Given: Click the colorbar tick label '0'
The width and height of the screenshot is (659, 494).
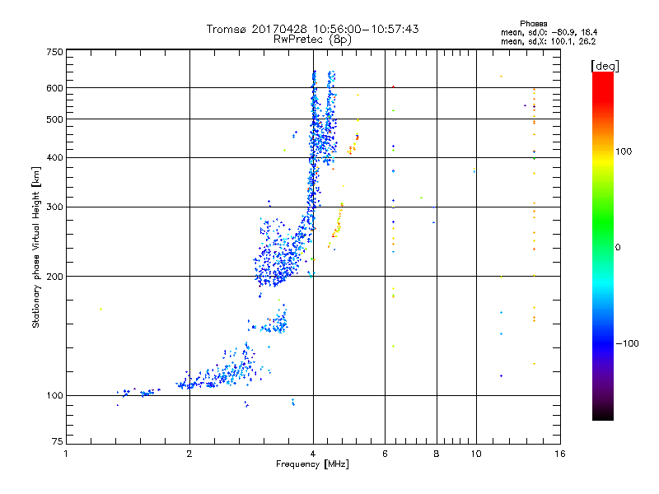Looking at the screenshot, I should click(x=618, y=248).
